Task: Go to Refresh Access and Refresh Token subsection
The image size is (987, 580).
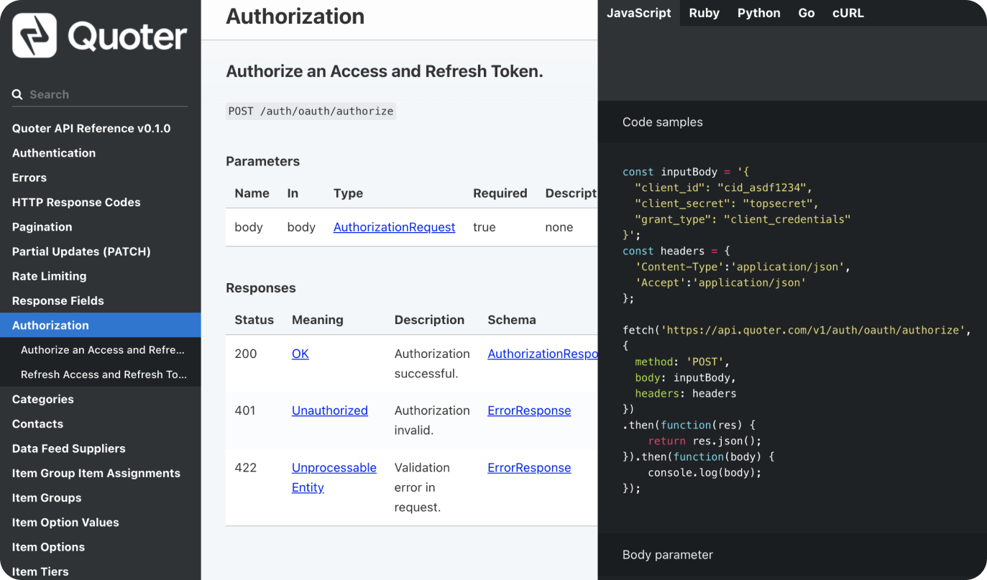Action: coord(104,374)
